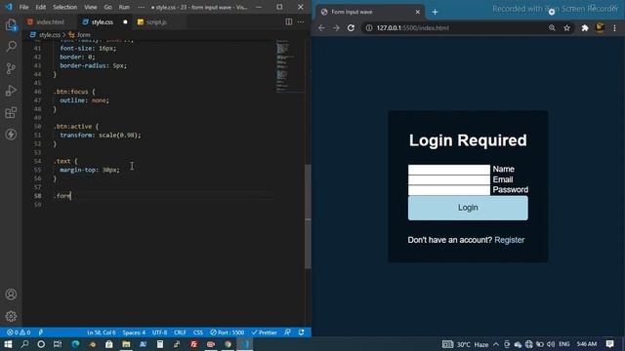The image size is (625, 351).
Task: Open the Selection menu
Action: tap(65, 7)
